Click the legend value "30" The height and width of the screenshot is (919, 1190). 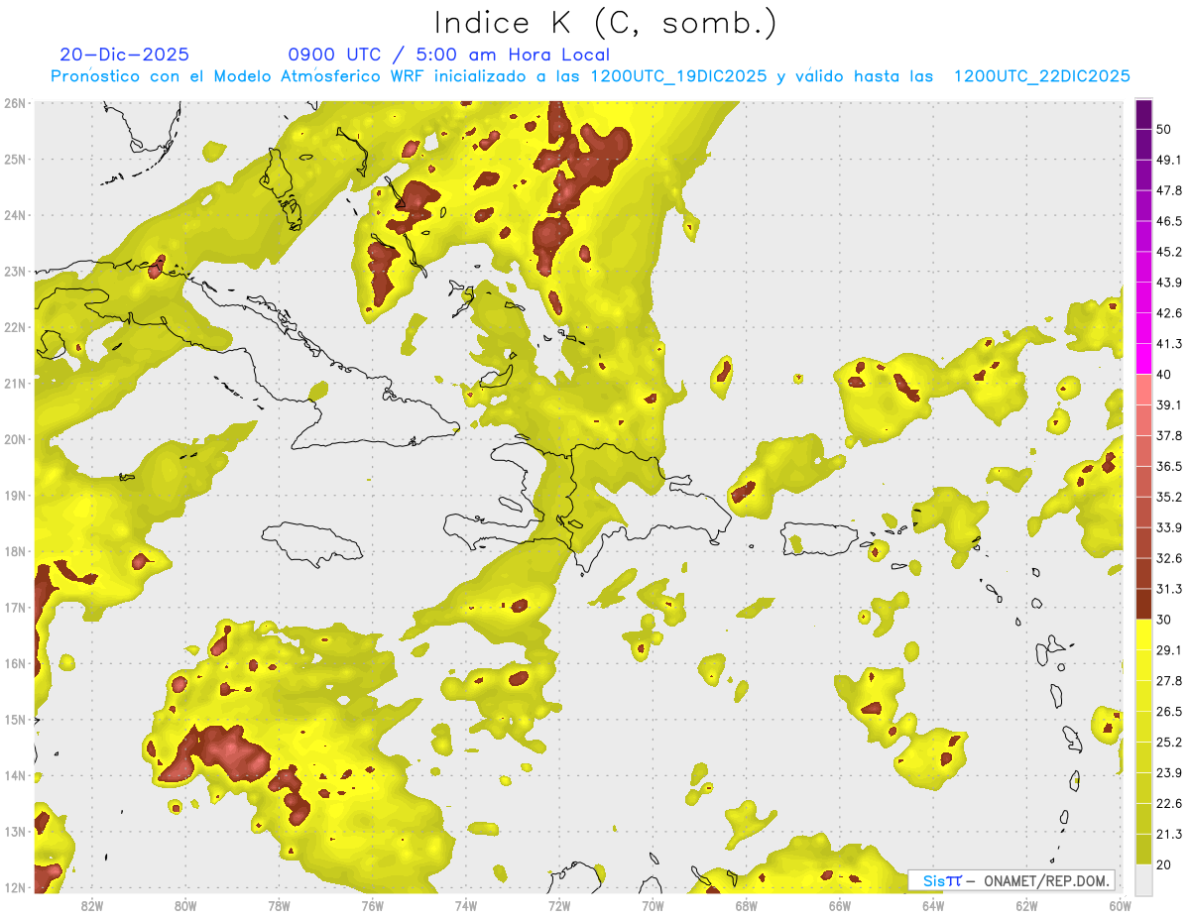[x=1165, y=620]
